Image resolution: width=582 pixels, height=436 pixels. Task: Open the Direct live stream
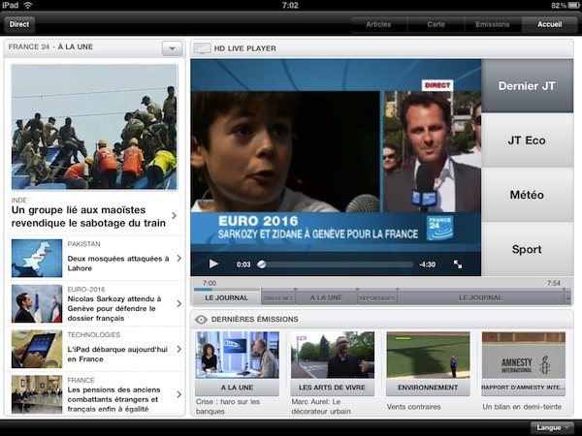[19, 24]
